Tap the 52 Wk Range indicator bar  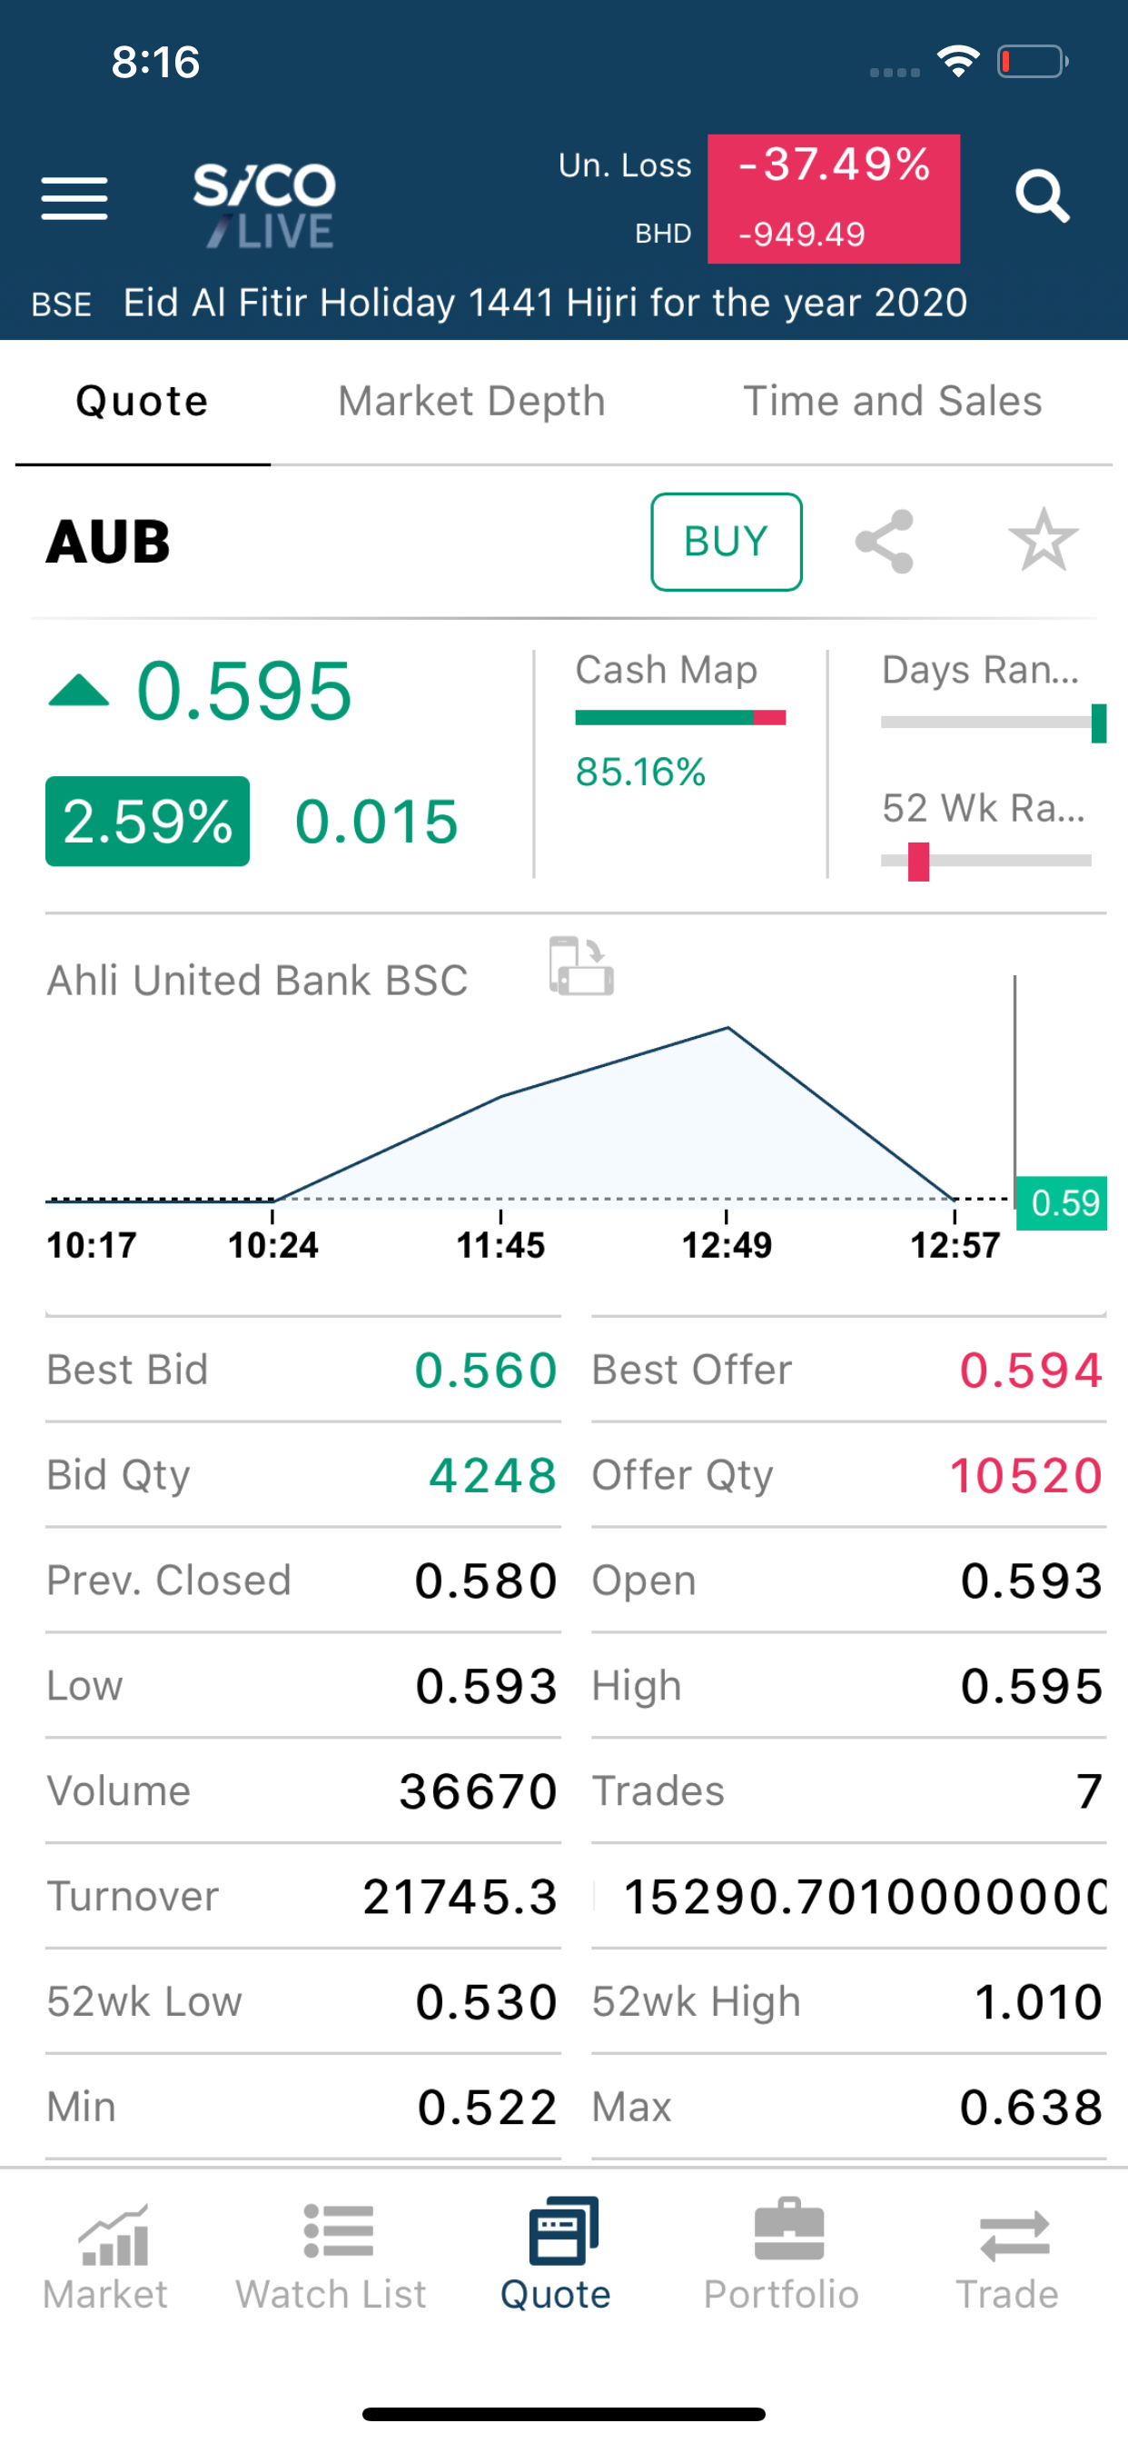985,861
